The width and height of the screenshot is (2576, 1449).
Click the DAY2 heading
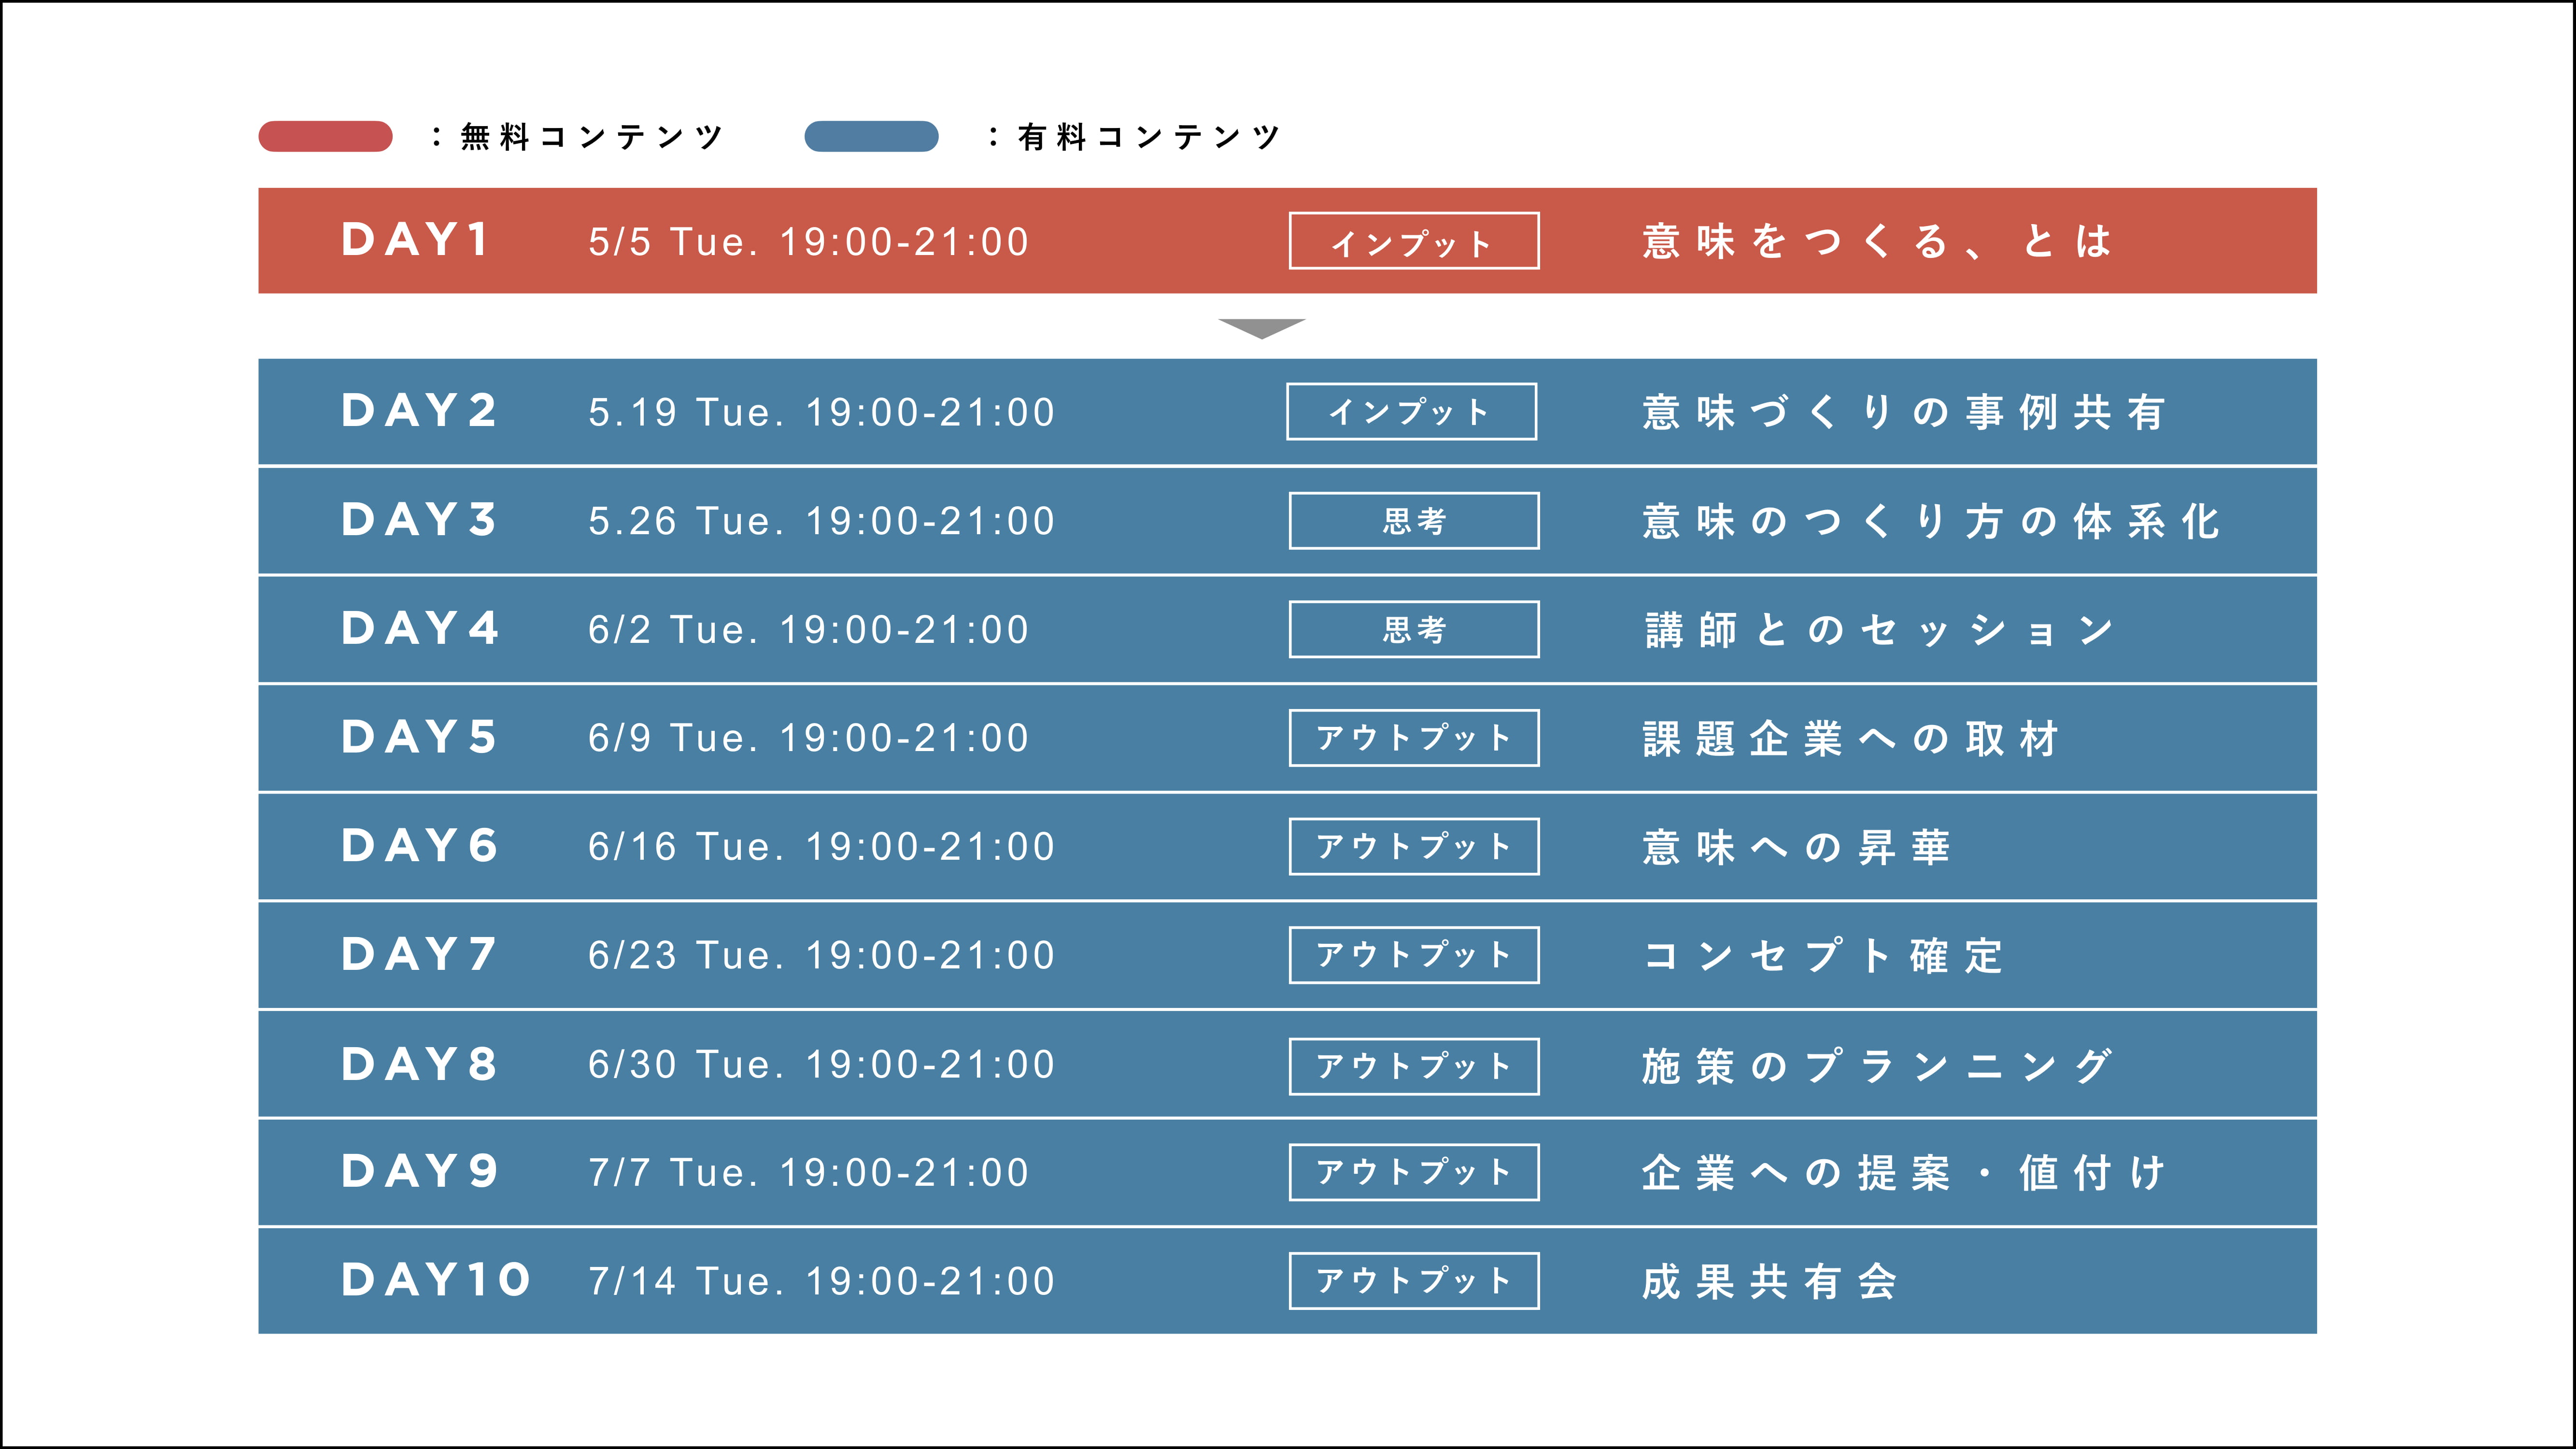419,411
